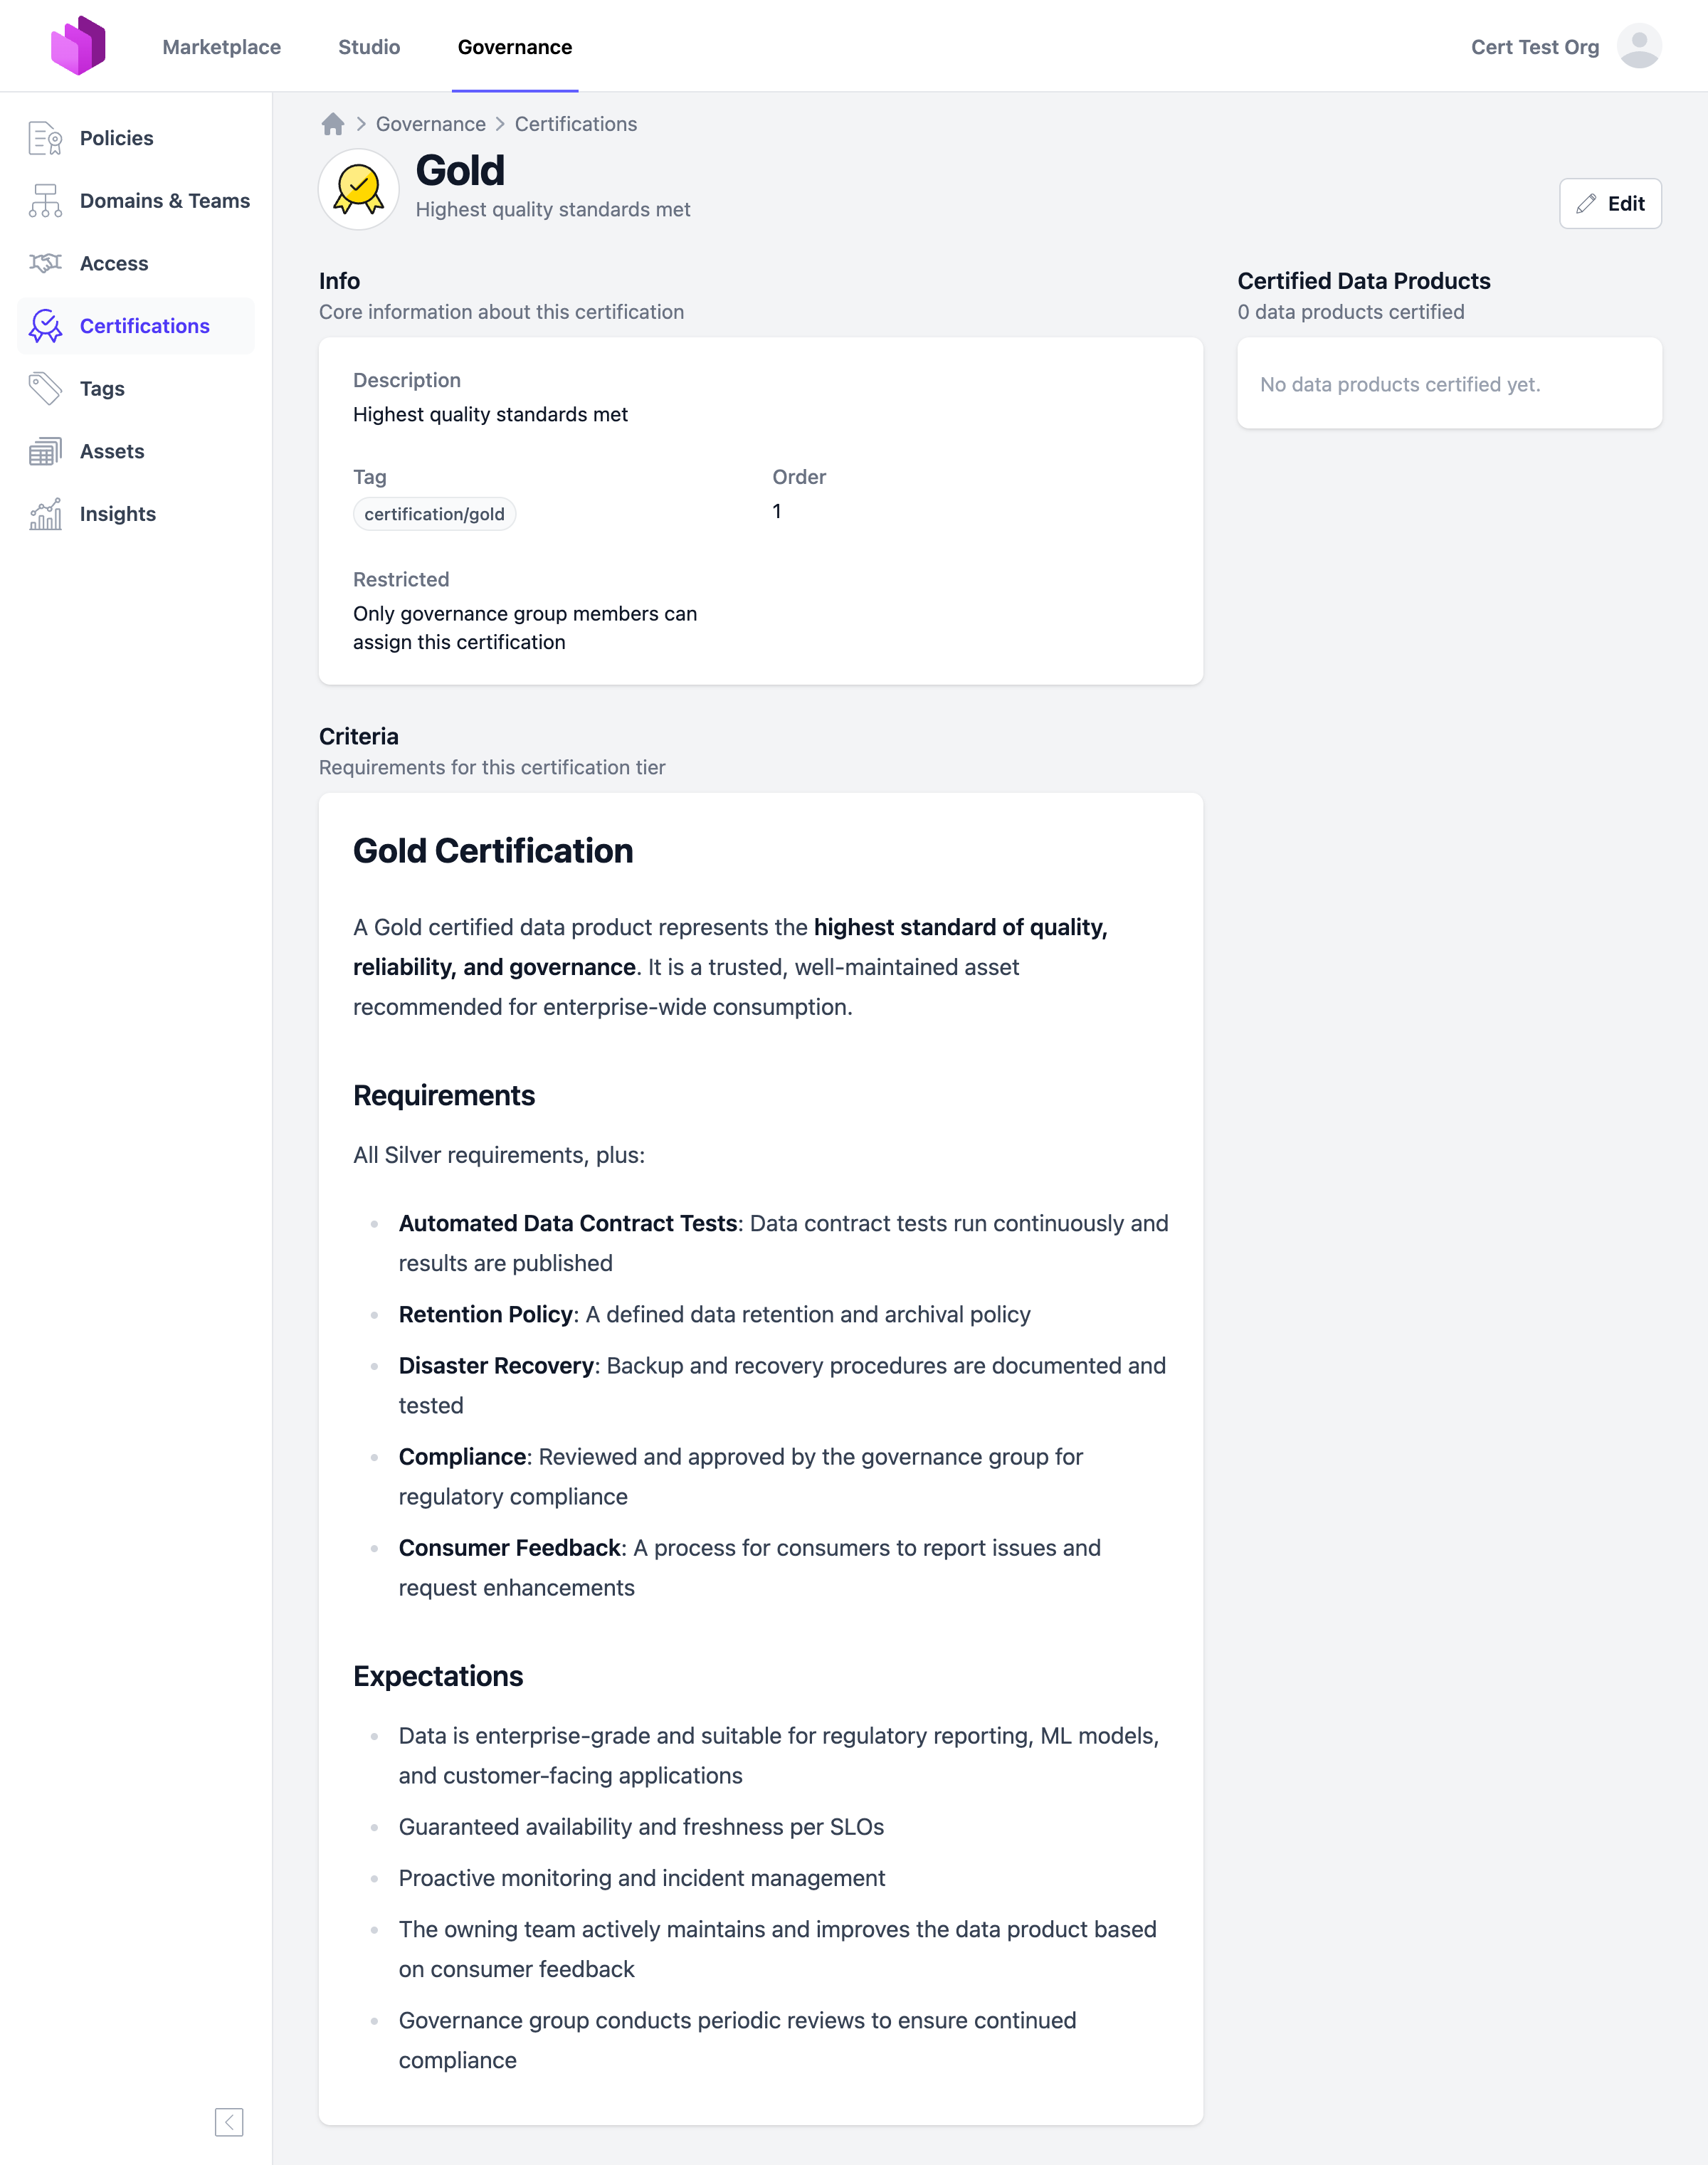Switch to the Studio tab
The width and height of the screenshot is (1708, 2165).
(x=369, y=47)
